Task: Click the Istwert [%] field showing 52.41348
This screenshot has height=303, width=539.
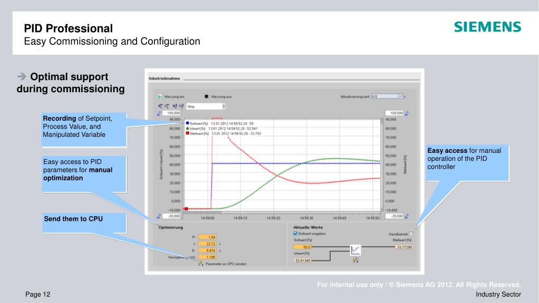Action: pyautogui.click(x=302, y=260)
